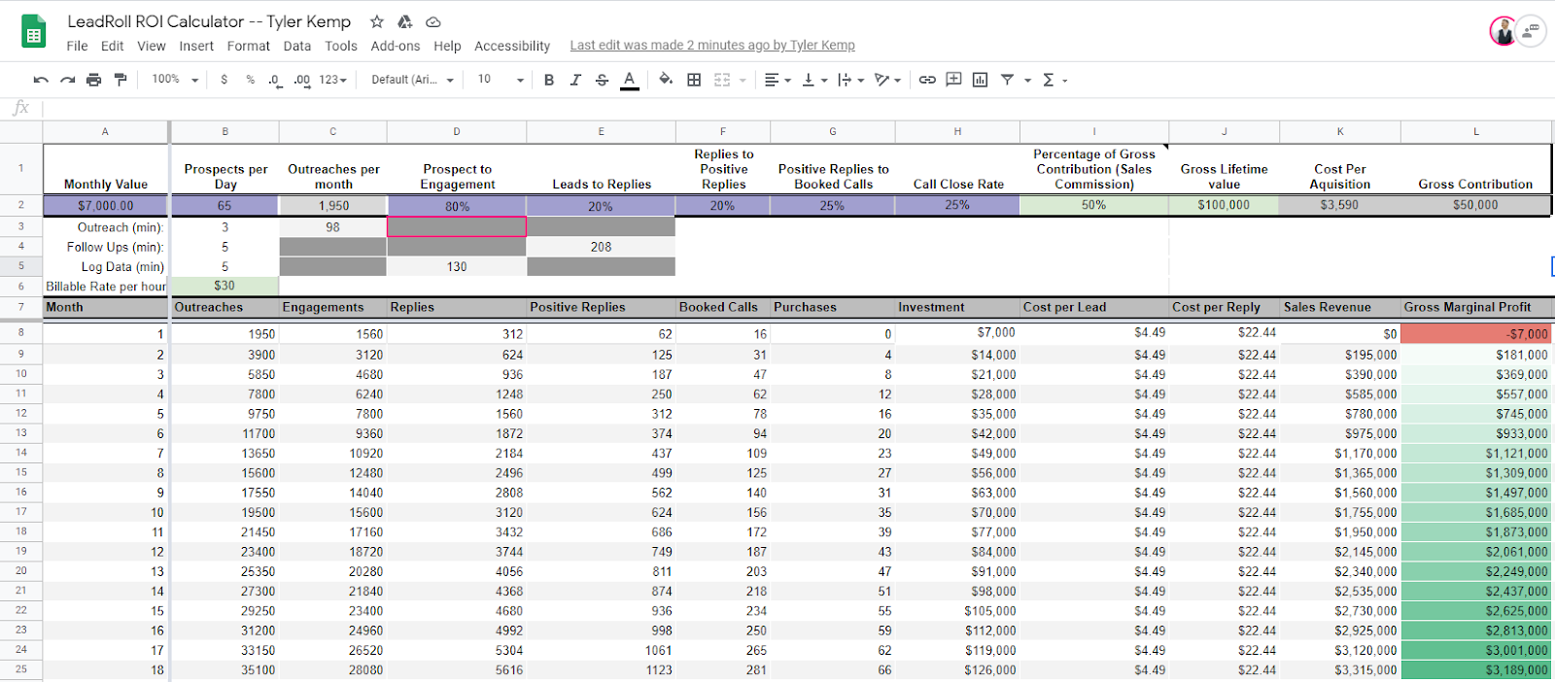
Task: Select the Cost Per Aquisition $3,590 cell
Action: coord(1339,205)
